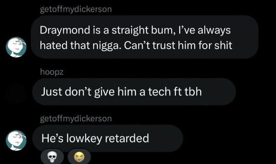Image resolution: width=276 pixels, height=164 pixels.
Task: Select the message starting with 'Draymond is a straight bum'
Action: coord(145,37)
